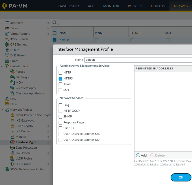Click the IPSec Tunnels lock icon
Screen dimensions: 192x185
click(7, 39)
